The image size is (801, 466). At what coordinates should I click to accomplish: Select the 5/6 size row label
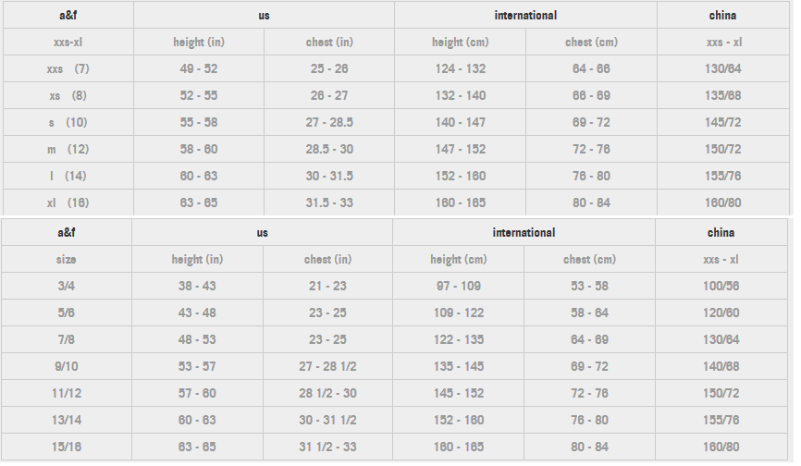[66, 313]
